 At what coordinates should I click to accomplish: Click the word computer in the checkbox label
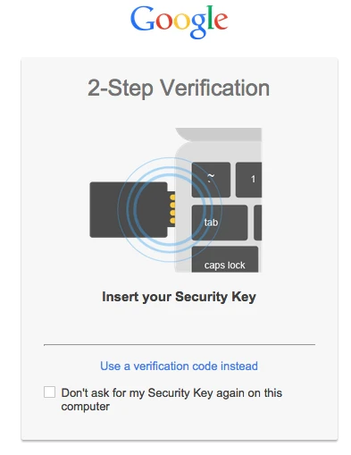[86, 407]
